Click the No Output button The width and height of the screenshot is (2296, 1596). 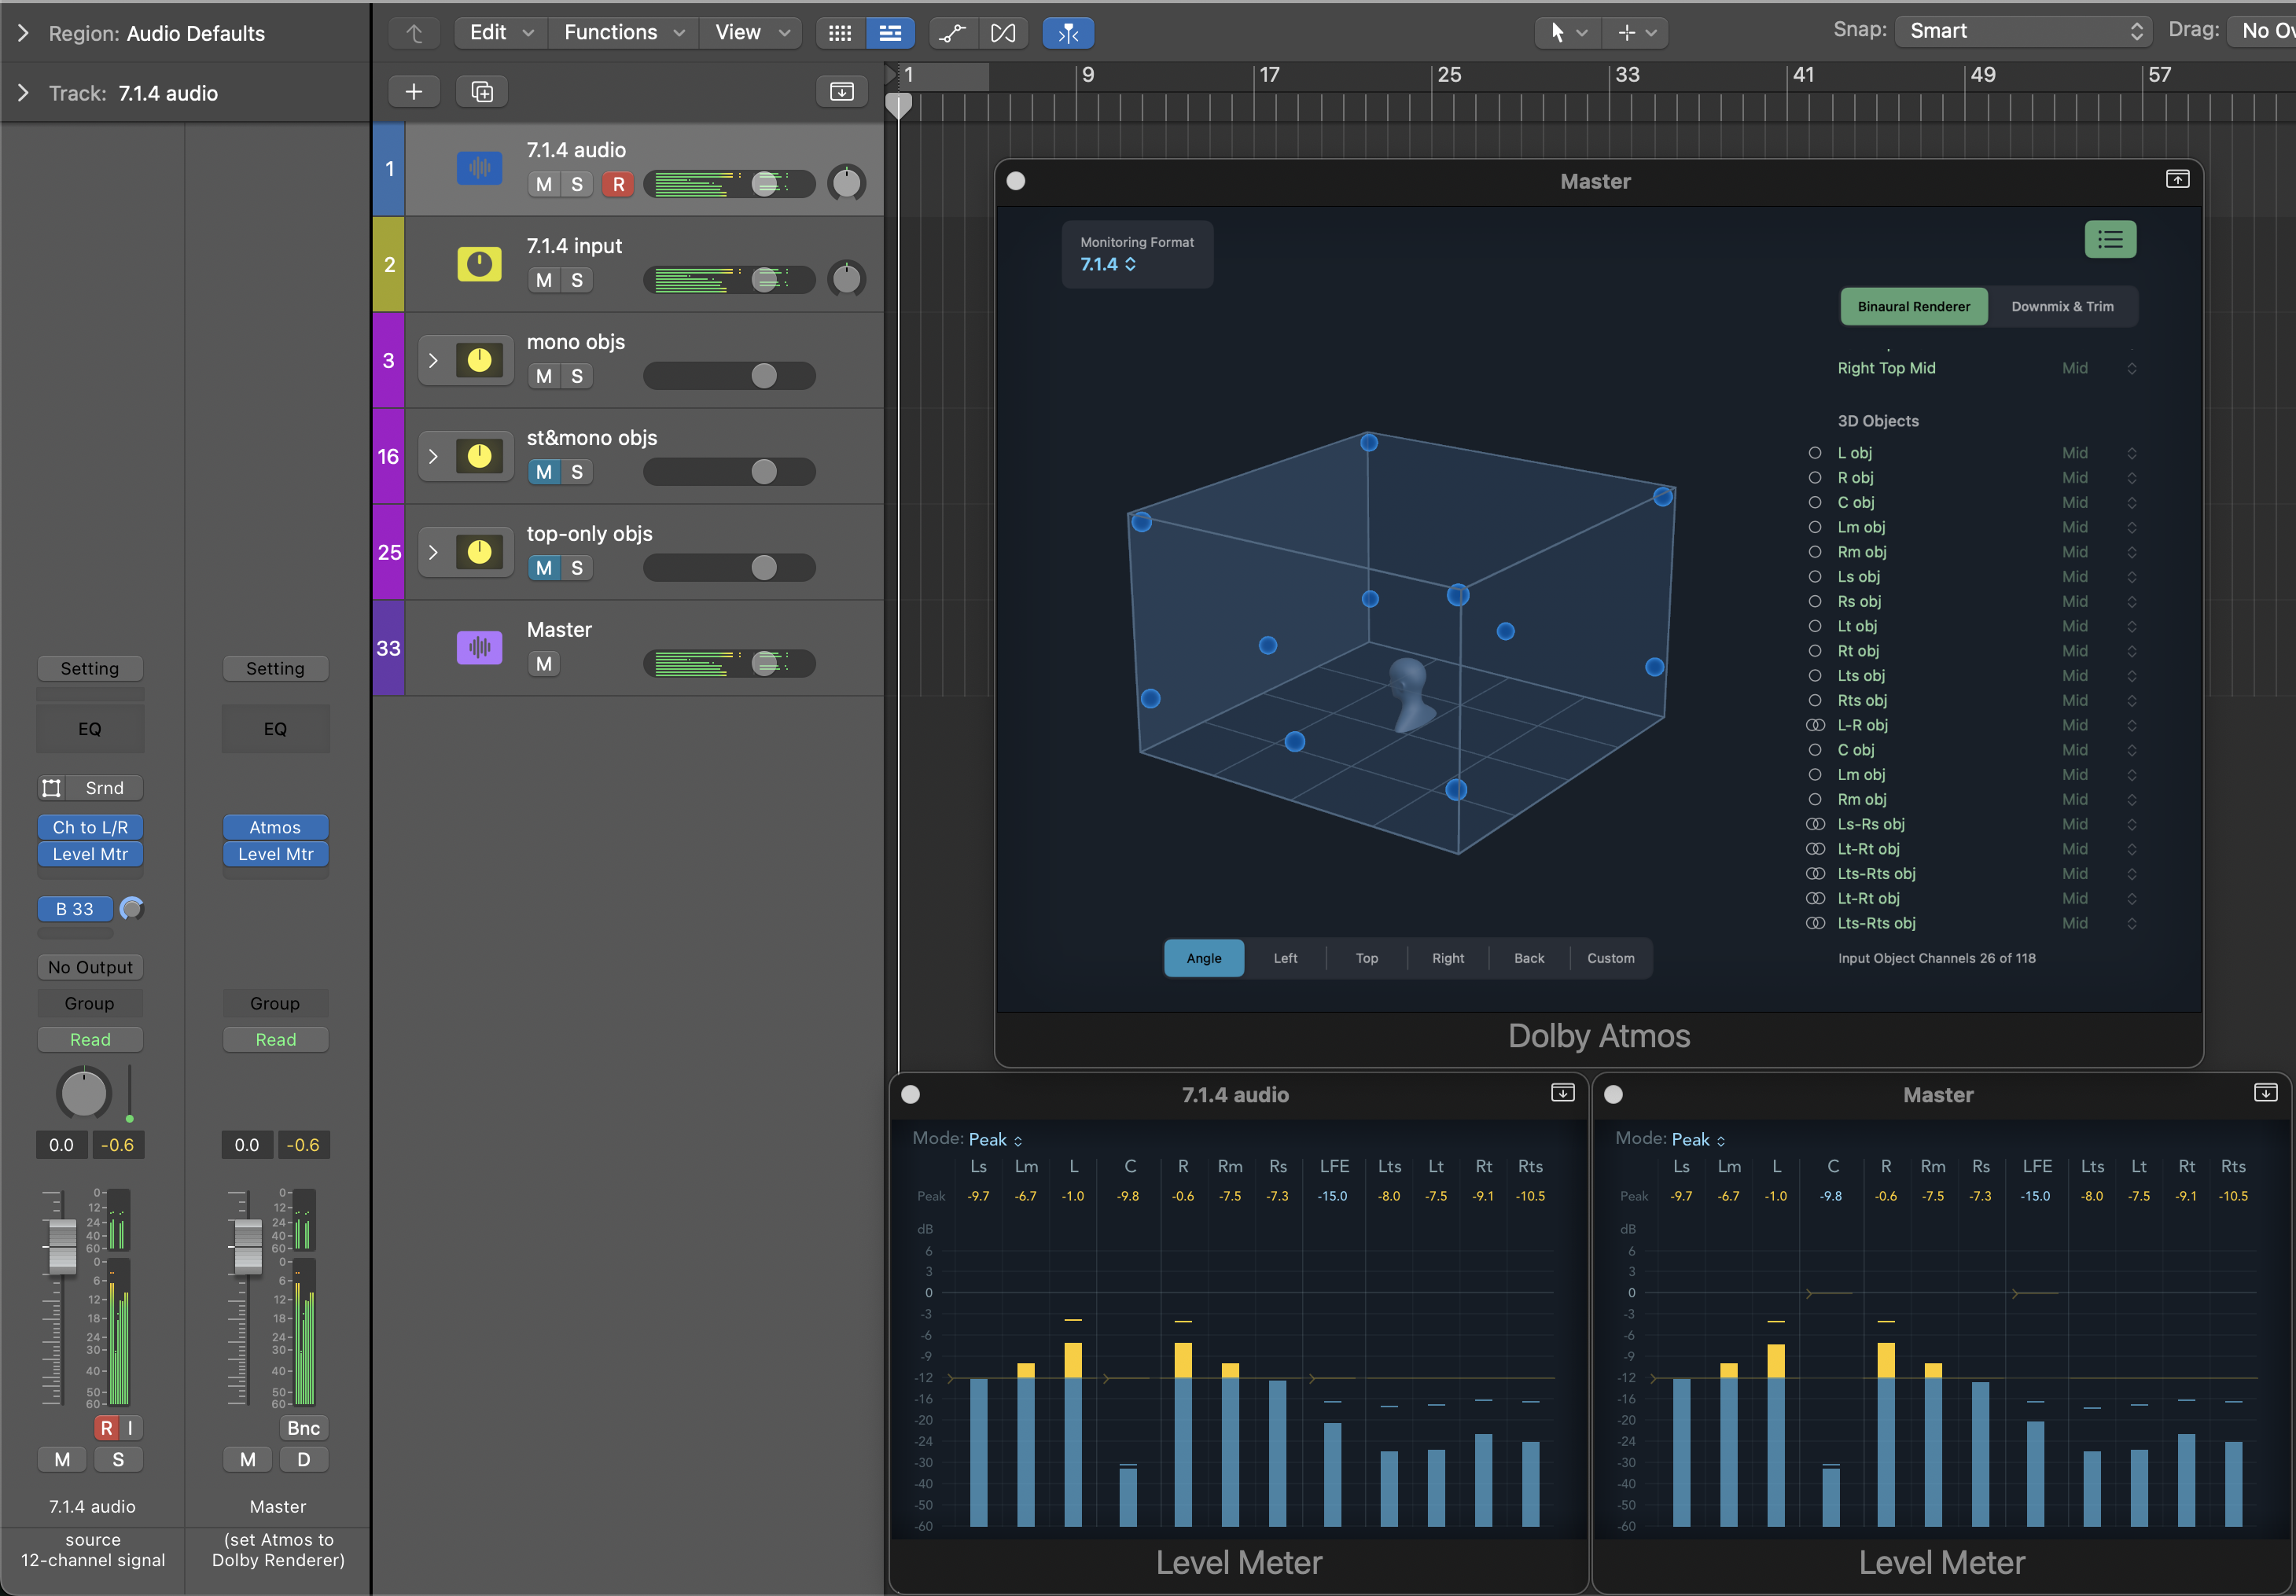(x=90, y=967)
